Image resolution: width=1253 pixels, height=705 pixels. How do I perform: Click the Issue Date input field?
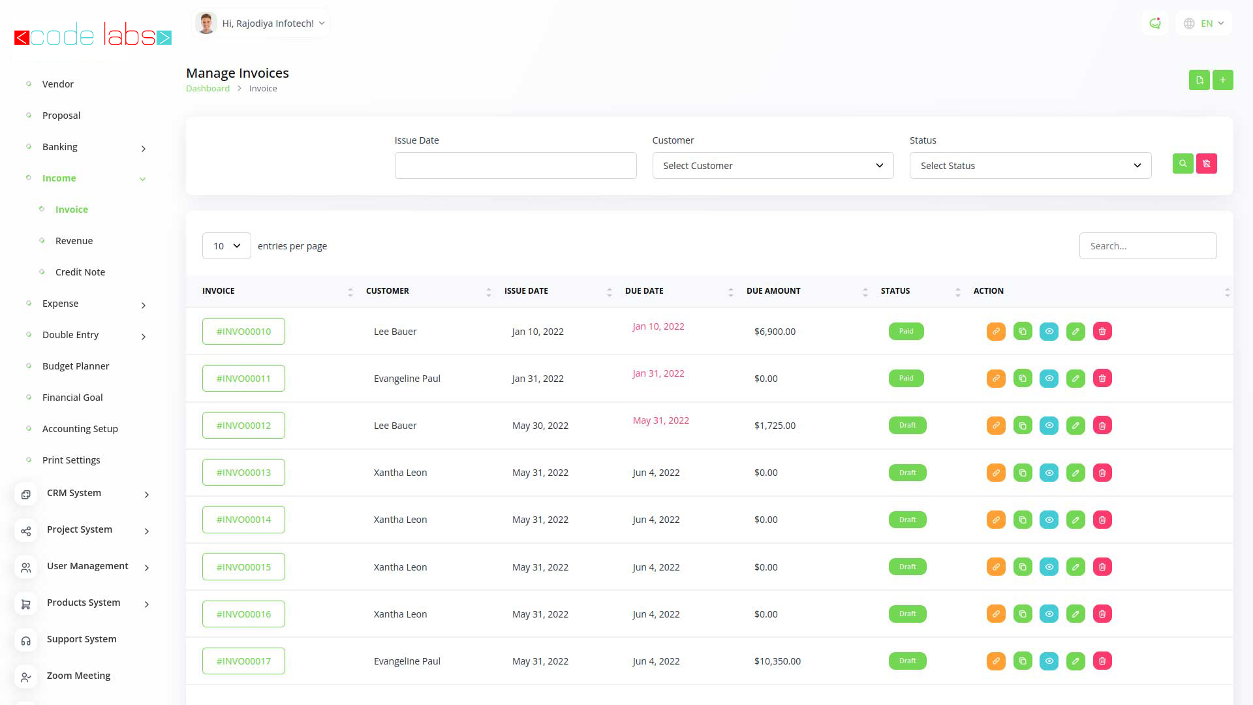point(515,166)
